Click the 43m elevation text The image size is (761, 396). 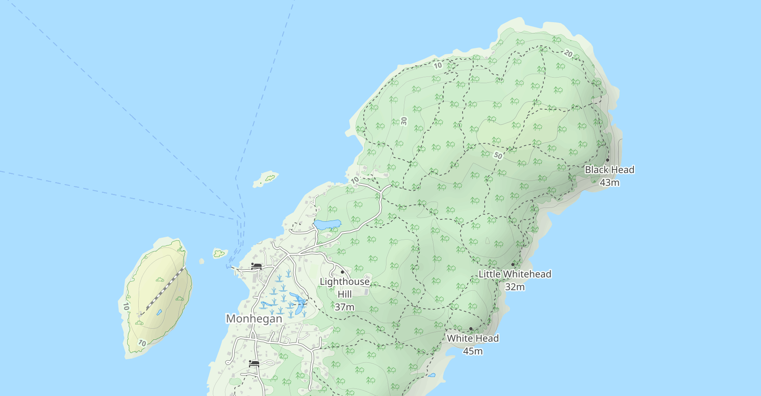[x=610, y=183]
